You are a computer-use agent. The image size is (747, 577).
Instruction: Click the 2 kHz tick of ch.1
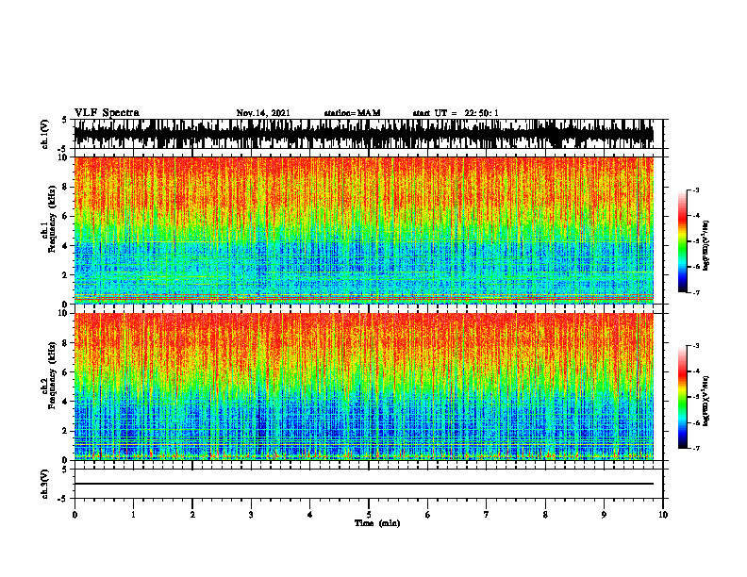point(66,274)
